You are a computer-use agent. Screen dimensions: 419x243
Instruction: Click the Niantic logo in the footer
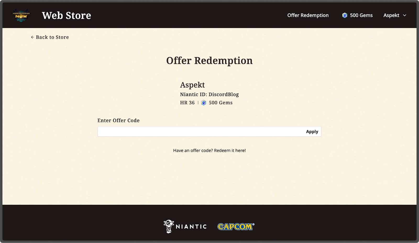pos(185,227)
